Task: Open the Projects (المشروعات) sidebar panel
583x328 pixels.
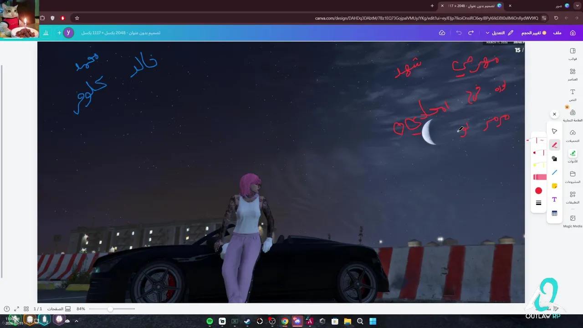Action: [573, 177]
